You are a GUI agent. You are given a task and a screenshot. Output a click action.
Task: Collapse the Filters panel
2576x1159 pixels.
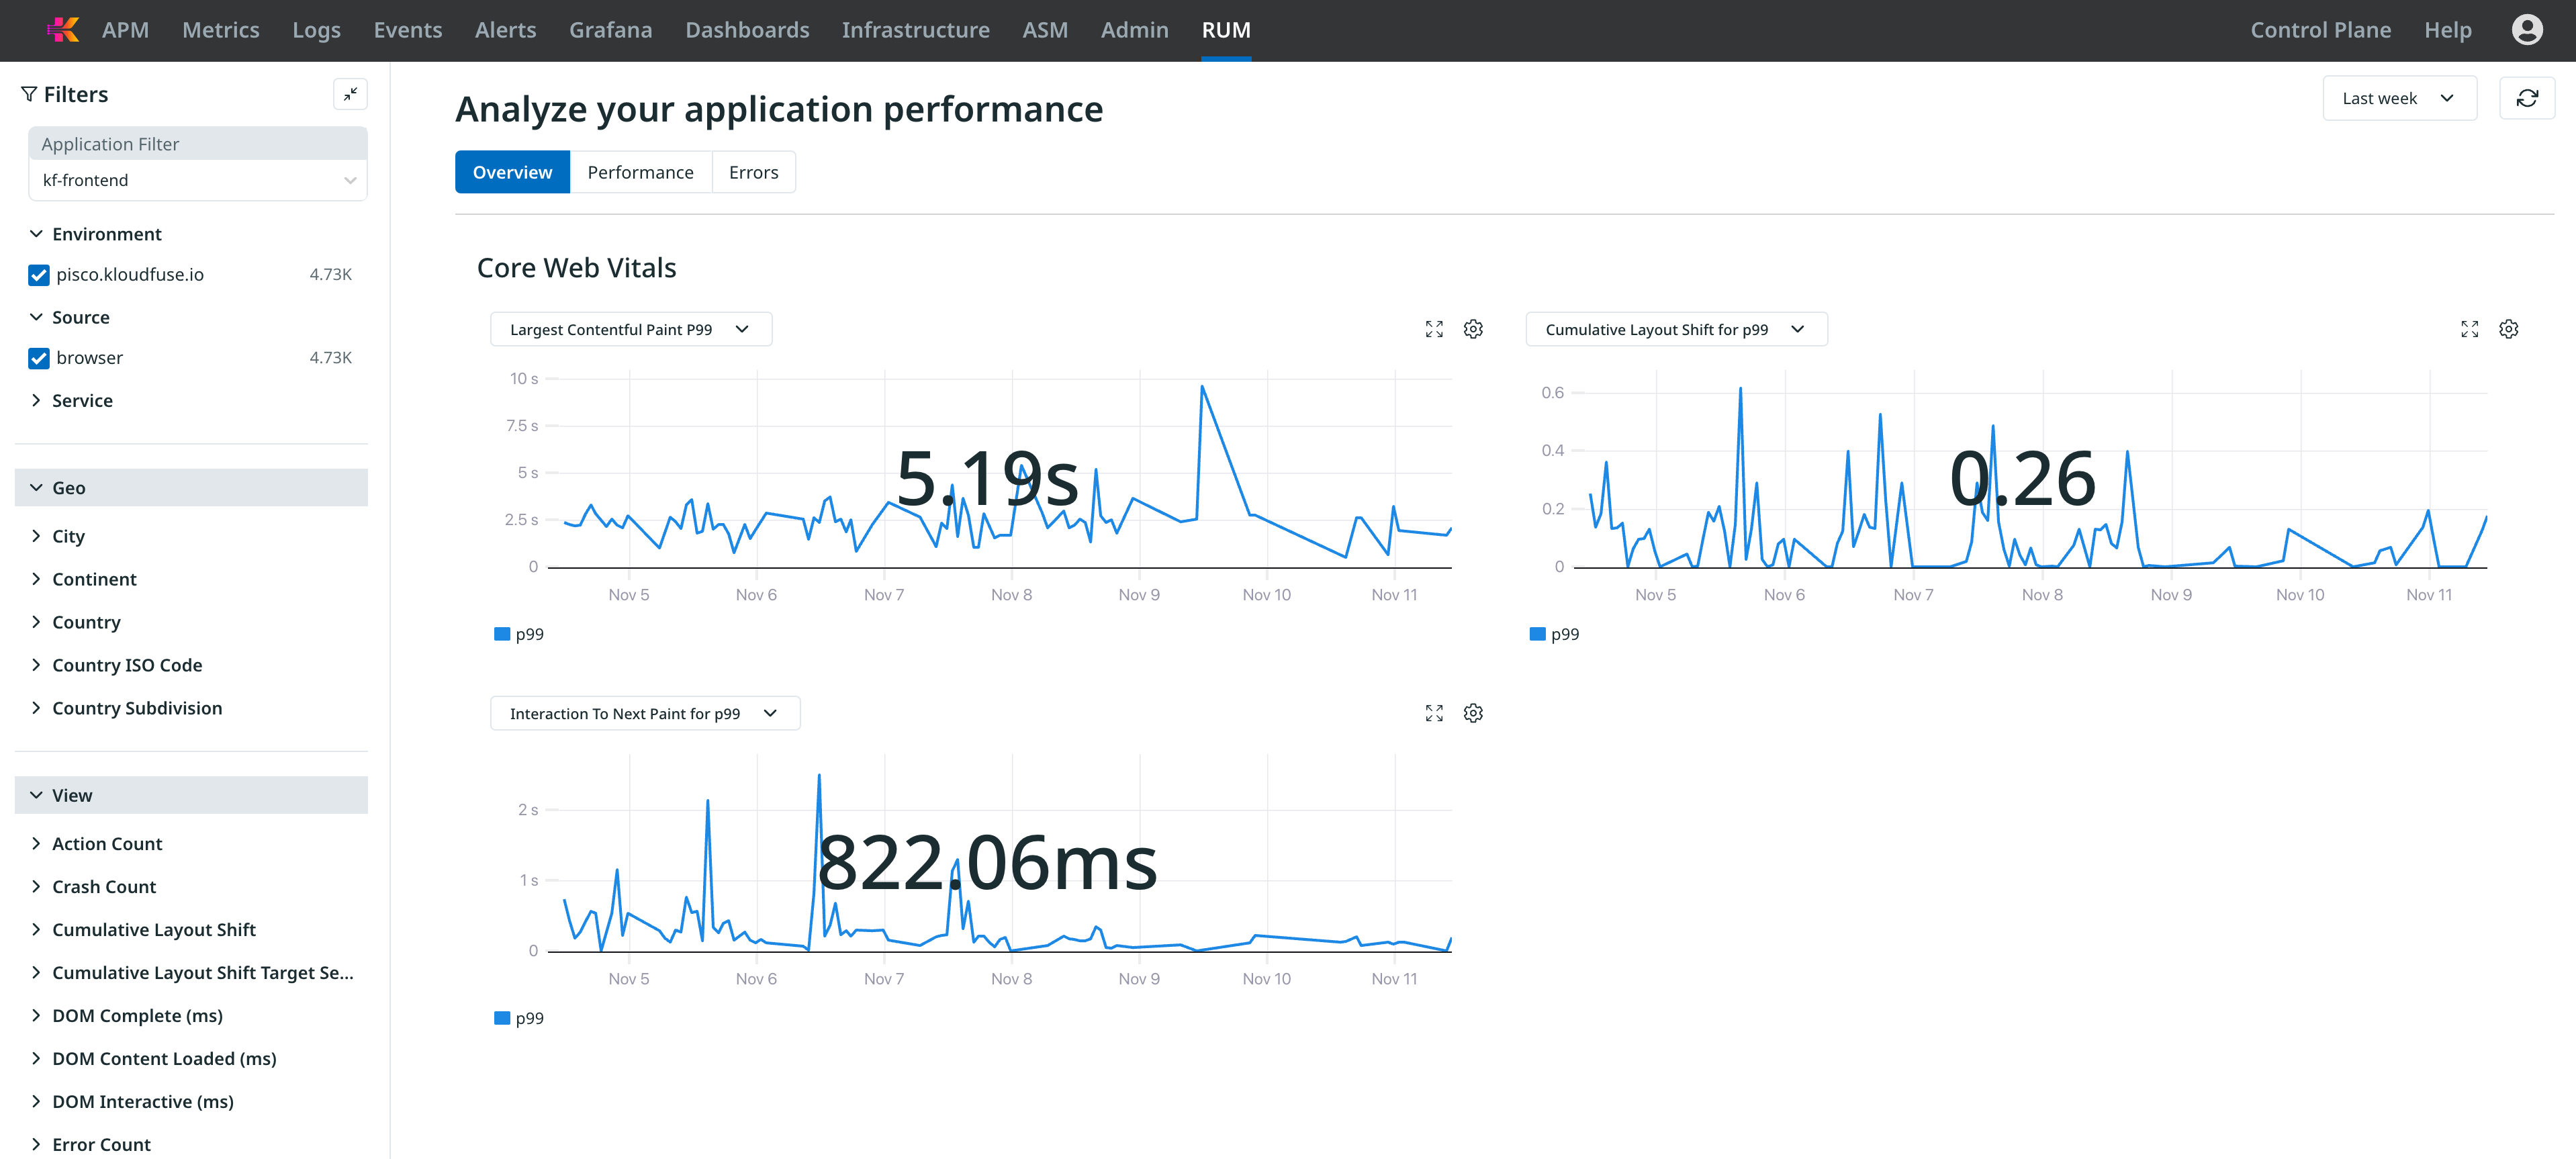pos(350,93)
